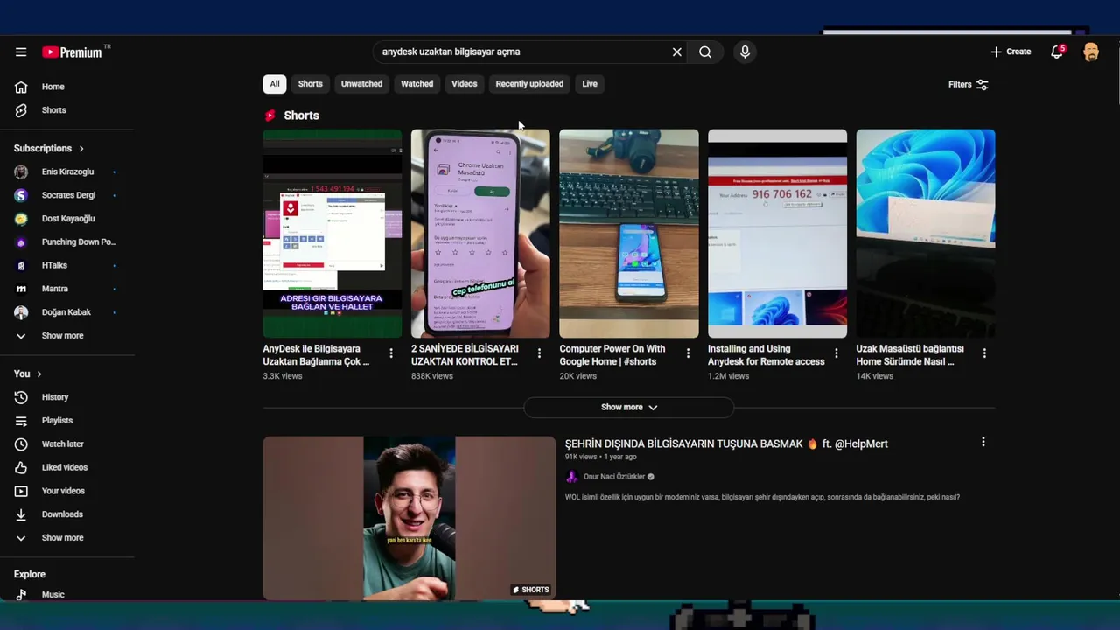This screenshot has height=630, width=1120.
Task: Expand the You section chevron
Action: (x=39, y=374)
